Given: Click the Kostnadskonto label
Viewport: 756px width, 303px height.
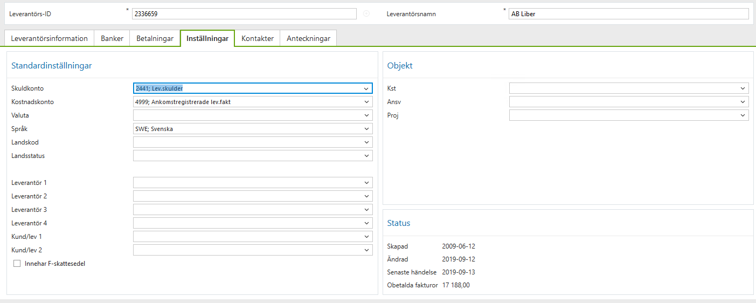Looking at the screenshot, I should point(32,102).
